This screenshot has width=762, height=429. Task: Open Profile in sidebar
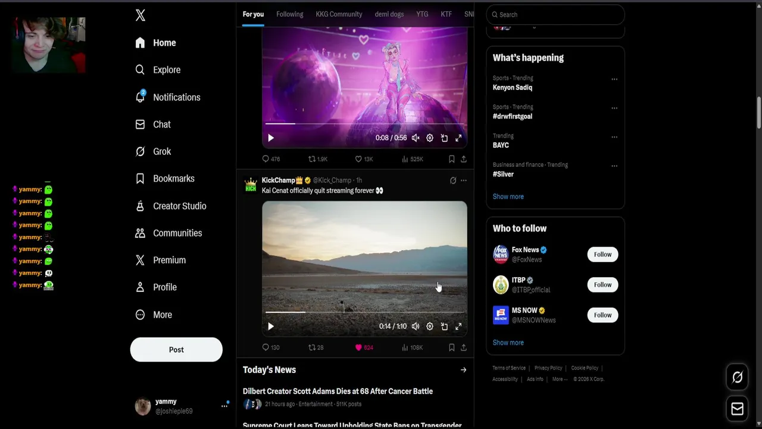click(156, 287)
